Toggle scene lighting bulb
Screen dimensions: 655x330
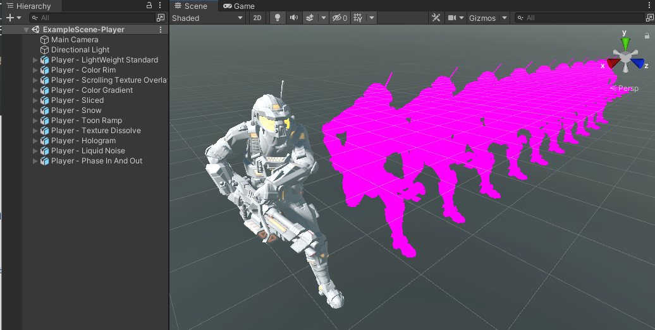pos(277,18)
